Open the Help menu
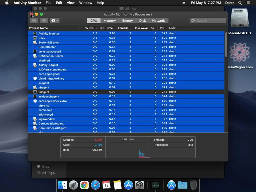 100,3
